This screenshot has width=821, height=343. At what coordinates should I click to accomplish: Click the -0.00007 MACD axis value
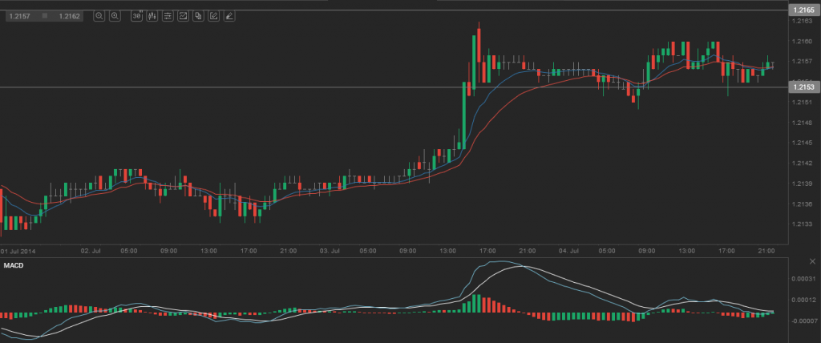pos(803,321)
